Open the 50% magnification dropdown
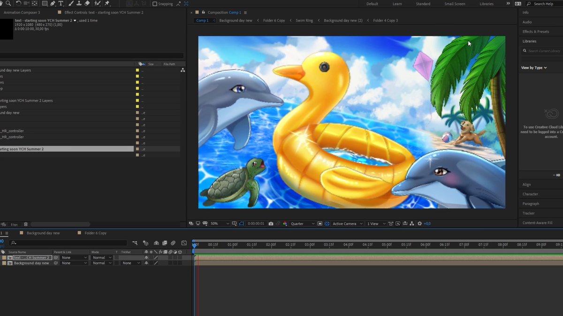Screen dimensions: 563x316 219,224
